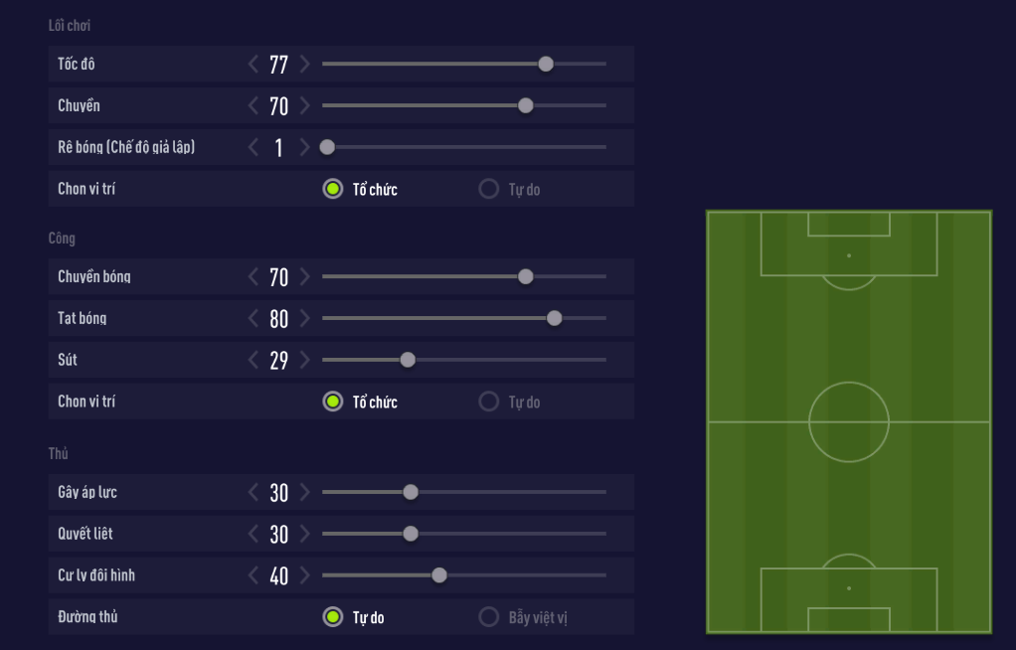Increase Rê bóng value with right arrow
Image resolution: width=1016 pixels, height=650 pixels.
tap(304, 148)
